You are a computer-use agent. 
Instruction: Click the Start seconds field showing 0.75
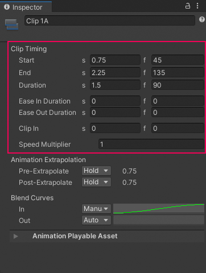pos(115,60)
